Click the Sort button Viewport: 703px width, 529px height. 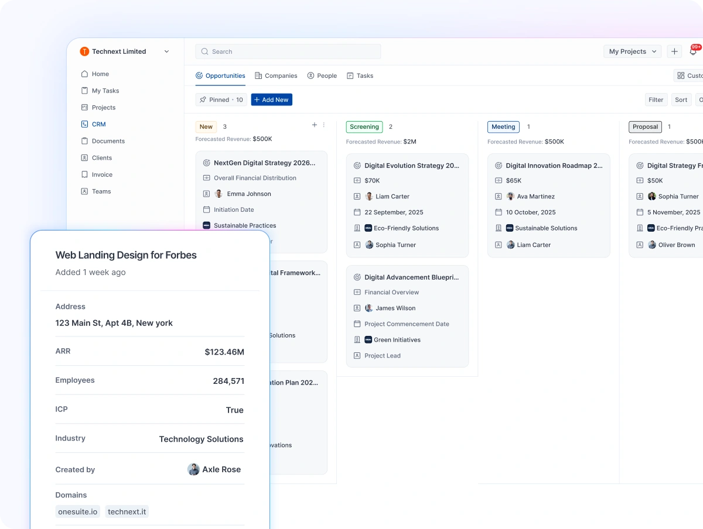click(681, 100)
